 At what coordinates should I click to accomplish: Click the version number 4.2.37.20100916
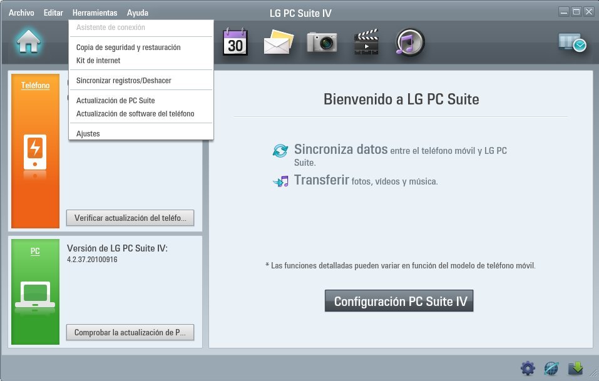pyautogui.click(x=92, y=260)
